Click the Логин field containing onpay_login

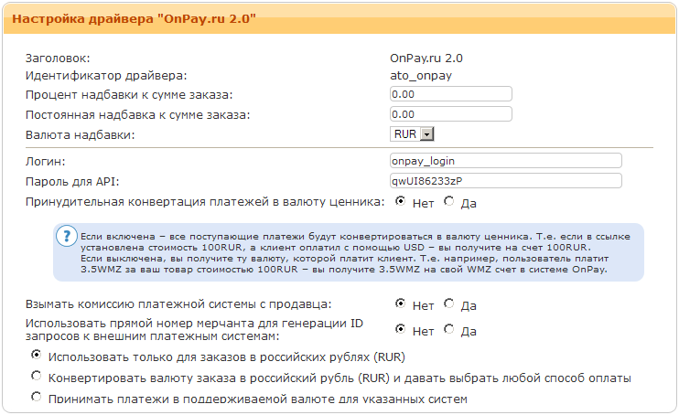(505, 160)
